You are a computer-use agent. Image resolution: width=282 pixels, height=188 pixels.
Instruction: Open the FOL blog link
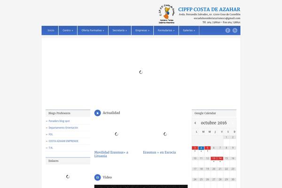click(51, 134)
